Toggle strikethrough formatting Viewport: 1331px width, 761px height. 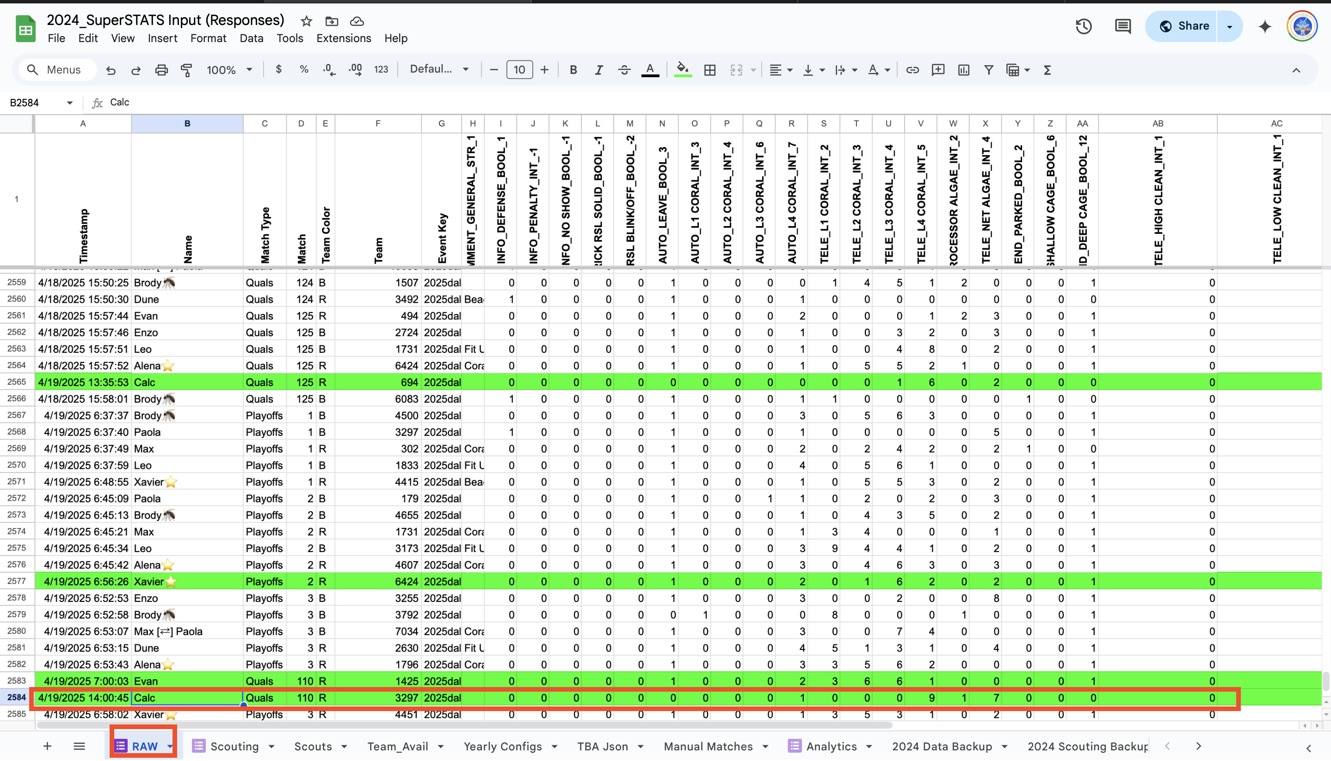point(624,70)
